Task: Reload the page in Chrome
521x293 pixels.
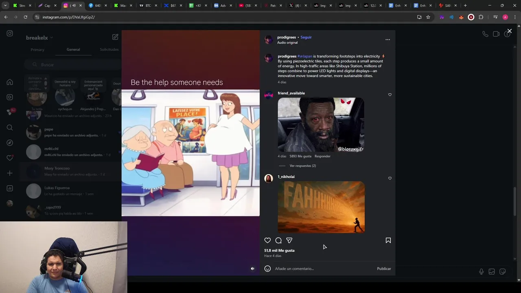Action: point(25,17)
